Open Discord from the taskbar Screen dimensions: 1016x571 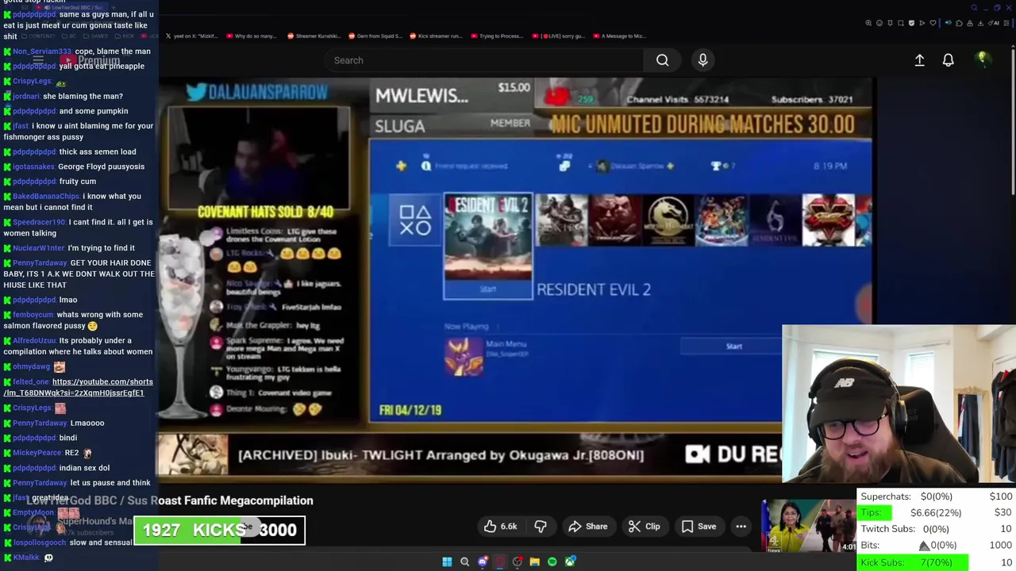[482, 561]
